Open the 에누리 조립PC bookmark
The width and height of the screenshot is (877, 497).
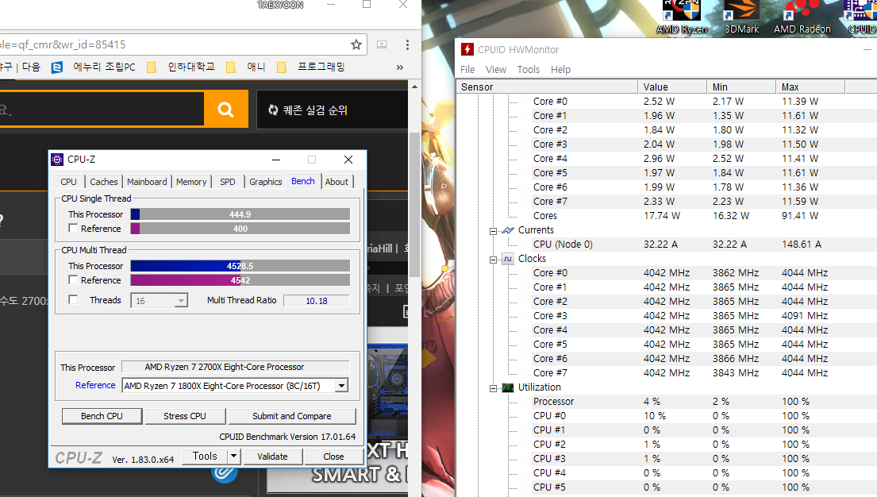(94, 67)
